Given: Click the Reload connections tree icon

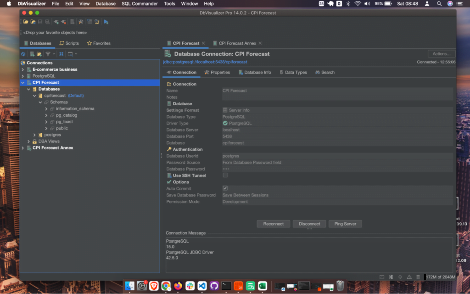Looking at the screenshot, I should coord(23,54).
